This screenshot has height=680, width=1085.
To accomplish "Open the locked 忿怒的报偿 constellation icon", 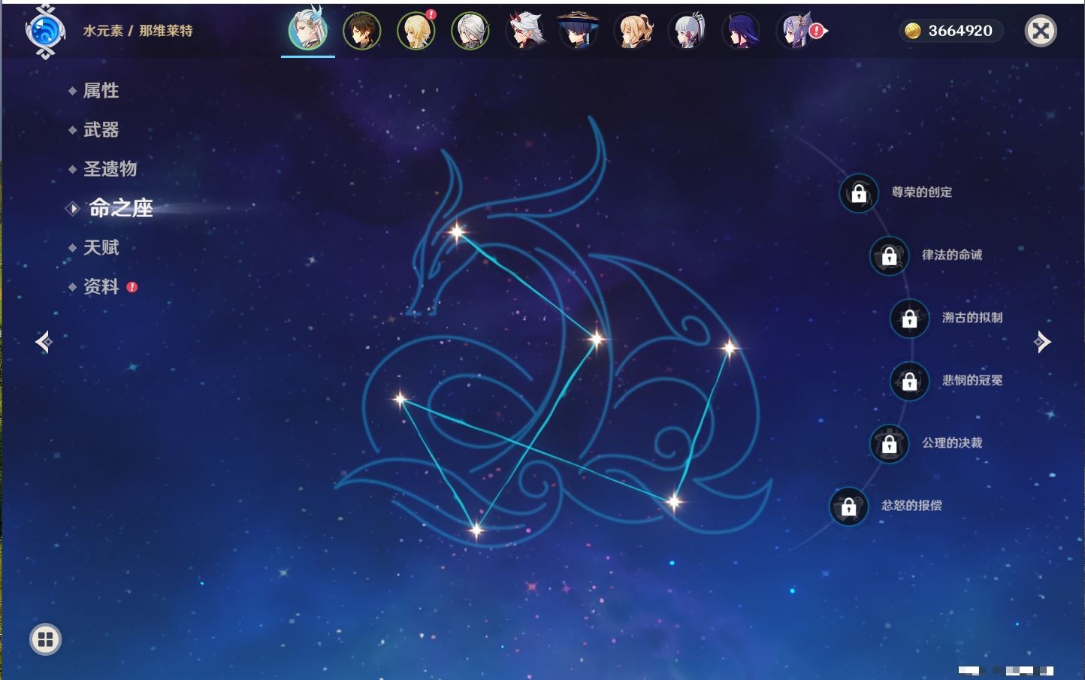I will pos(848,506).
